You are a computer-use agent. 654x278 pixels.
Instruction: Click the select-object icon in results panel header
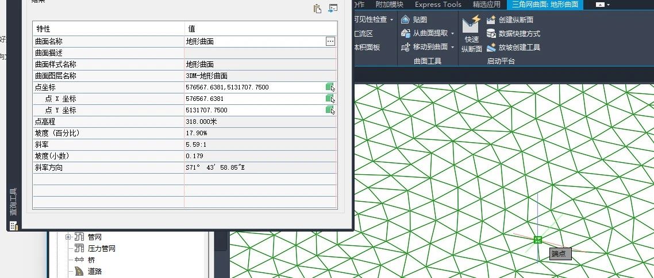click(x=332, y=9)
